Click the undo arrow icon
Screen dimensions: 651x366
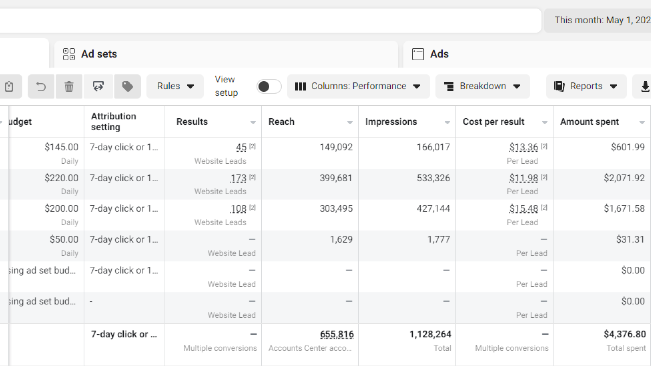[x=41, y=87]
